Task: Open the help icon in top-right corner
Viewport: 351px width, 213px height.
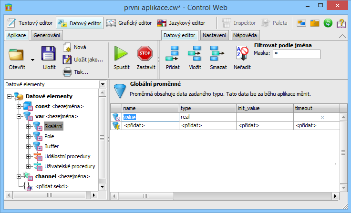Action: pyautogui.click(x=341, y=23)
